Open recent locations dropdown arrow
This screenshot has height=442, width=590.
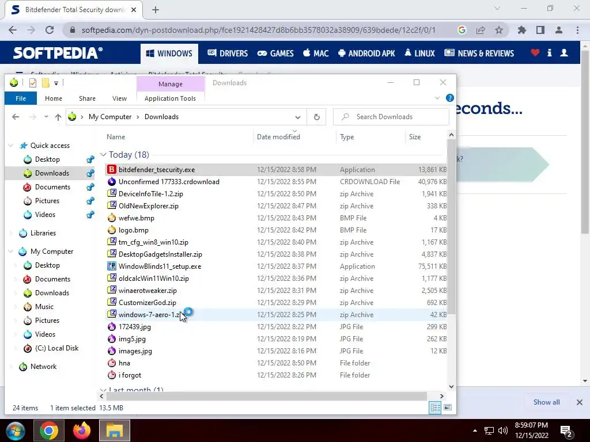[x=46, y=117]
